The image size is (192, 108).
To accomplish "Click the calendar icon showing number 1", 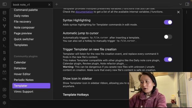I will [4, 72].
